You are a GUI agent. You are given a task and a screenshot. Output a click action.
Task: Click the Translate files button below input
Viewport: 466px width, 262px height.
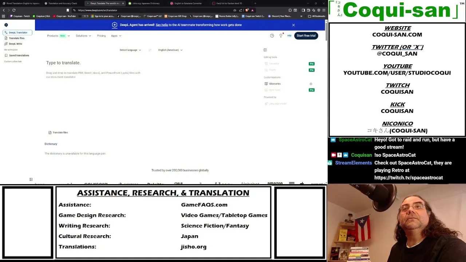coord(58,132)
